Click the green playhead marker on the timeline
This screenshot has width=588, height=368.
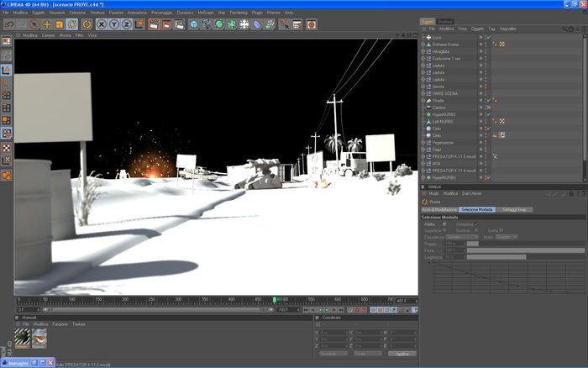pyautogui.click(x=275, y=299)
